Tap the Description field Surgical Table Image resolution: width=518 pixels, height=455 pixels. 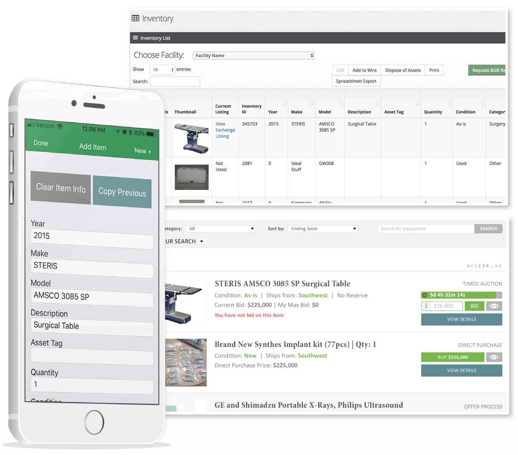[x=92, y=327]
